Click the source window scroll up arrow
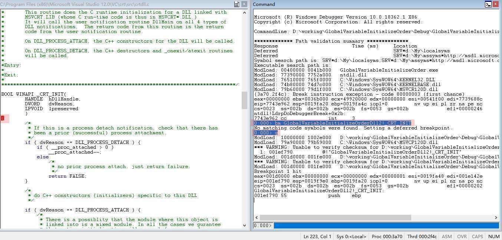The height and width of the screenshot is (240, 502). coord(244,12)
